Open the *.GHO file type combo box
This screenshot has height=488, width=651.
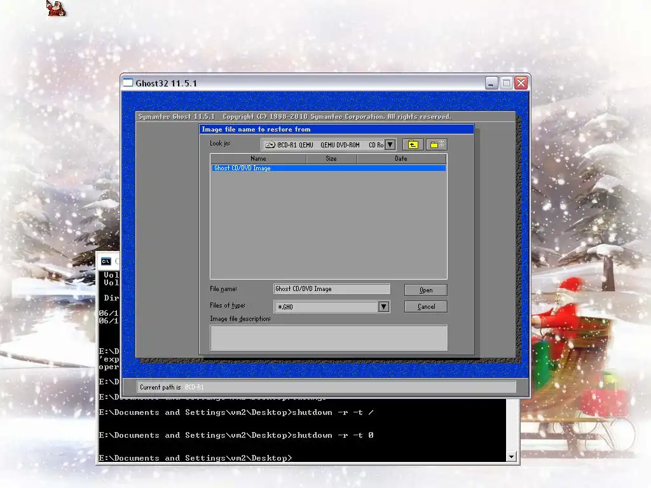click(x=332, y=307)
